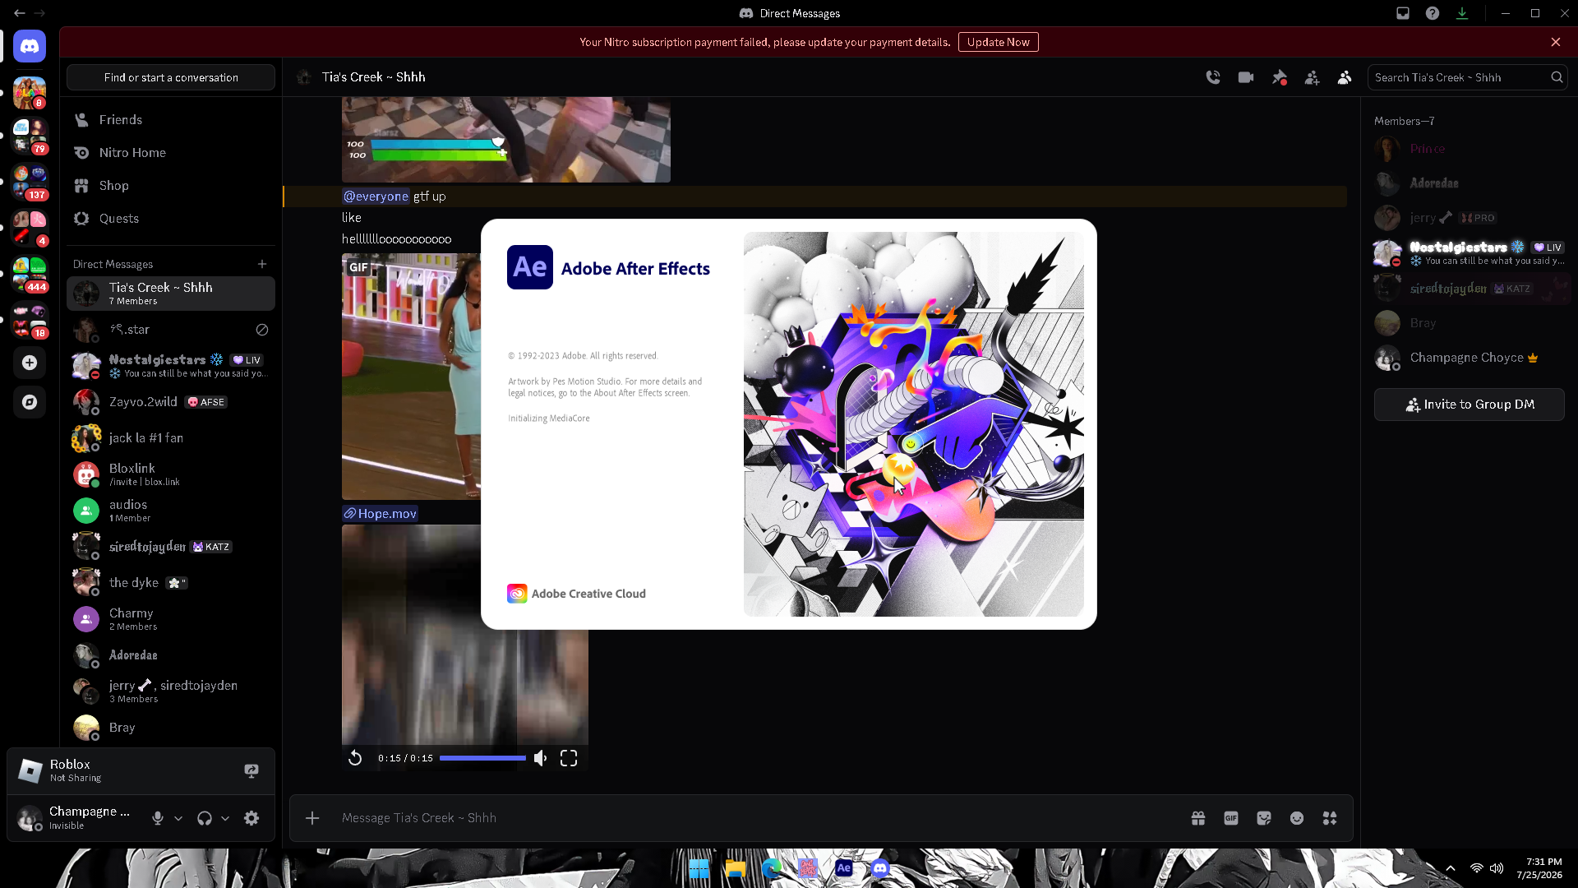
Task: Open DM with Zayvo.2wild
Action: (171, 402)
